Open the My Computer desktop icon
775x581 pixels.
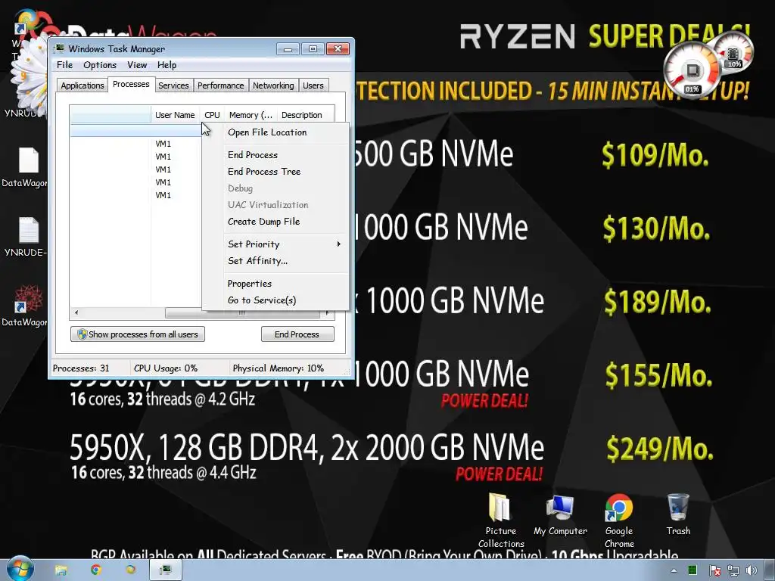click(560, 515)
